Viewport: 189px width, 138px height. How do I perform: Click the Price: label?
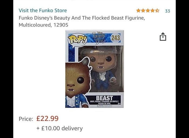tap(26, 119)
